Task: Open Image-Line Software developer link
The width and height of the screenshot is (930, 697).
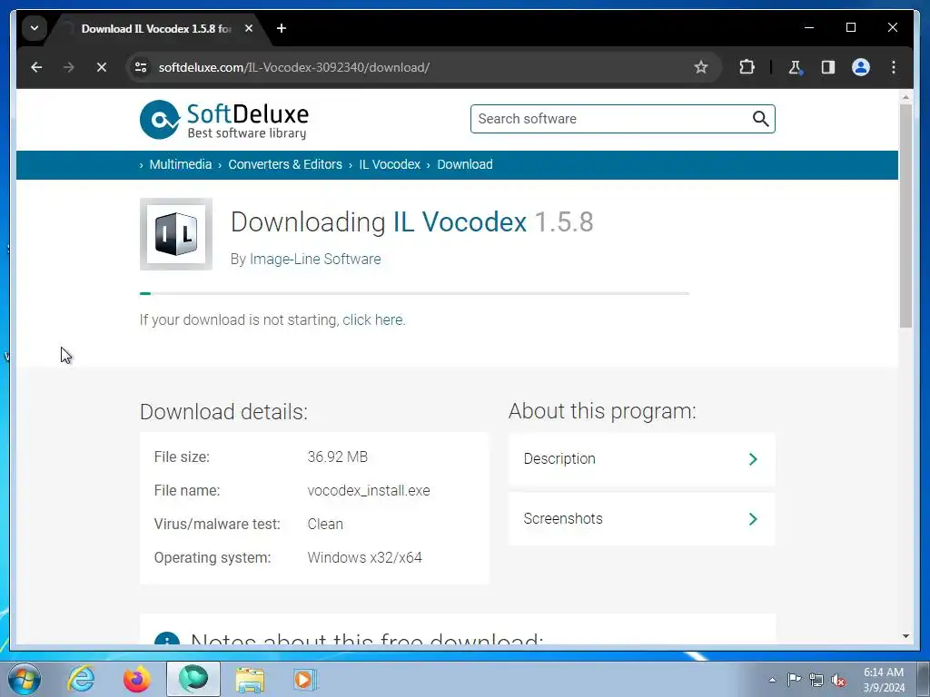Action: [315, 259]
